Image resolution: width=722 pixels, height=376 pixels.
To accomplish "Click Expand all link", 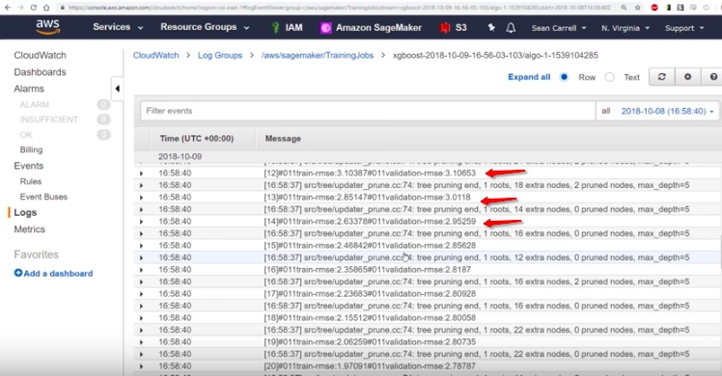I will click(529, 77).
